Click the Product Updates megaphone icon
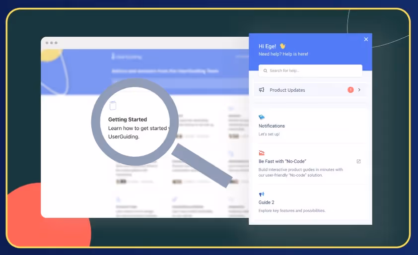418x255 pixels. pyautogui.click(x=262, y=90)
